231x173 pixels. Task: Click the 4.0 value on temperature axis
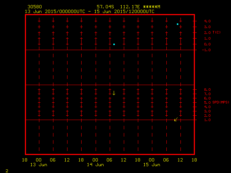coord(208,21)
